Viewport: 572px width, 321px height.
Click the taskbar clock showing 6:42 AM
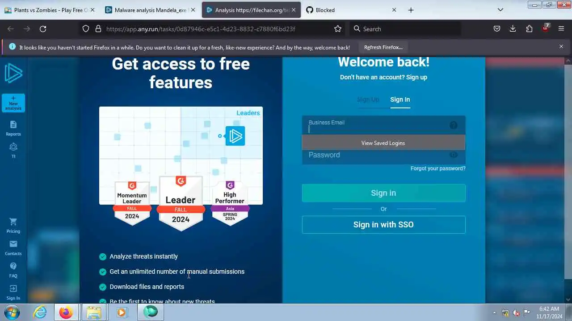tap(549, 312)
